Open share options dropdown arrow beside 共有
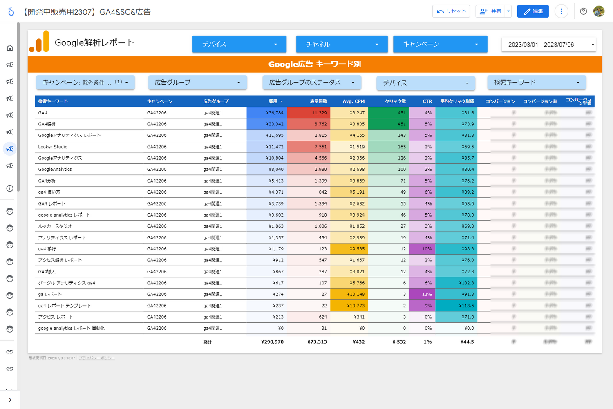 pyautogui.click(x=508, y=11)
